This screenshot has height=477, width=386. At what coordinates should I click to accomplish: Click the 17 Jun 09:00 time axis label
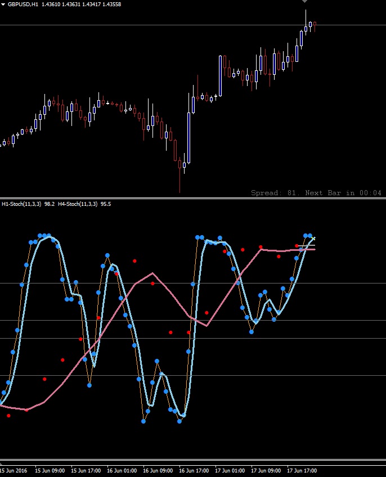point(266,471)
